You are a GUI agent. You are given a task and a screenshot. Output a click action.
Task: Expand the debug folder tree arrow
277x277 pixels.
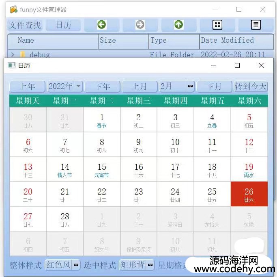pos(13,54)
